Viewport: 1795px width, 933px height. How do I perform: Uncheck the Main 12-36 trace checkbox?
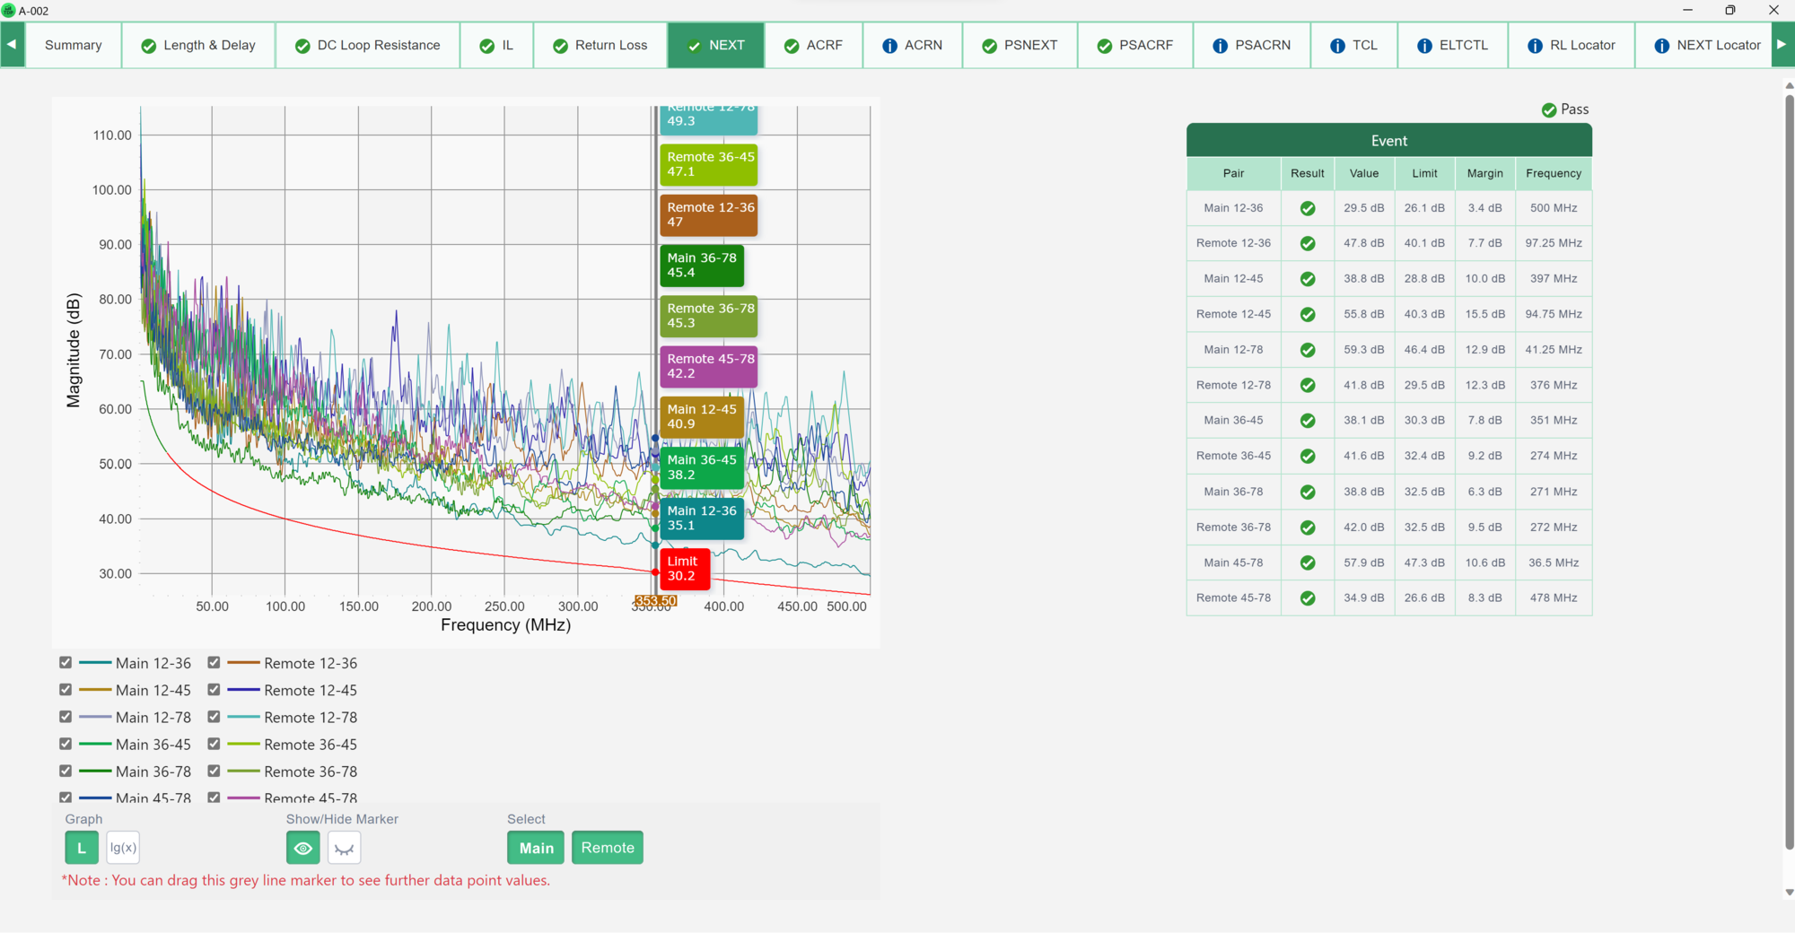click(66, 663)
